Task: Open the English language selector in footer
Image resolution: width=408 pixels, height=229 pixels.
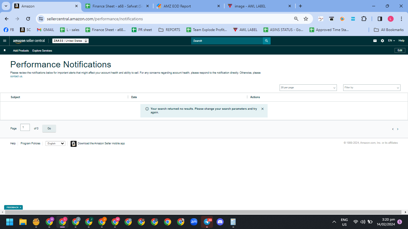Action: click(55, 143)
